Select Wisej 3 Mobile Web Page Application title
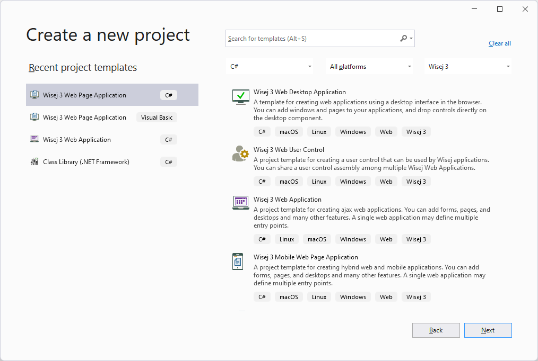 pos(306,257)
